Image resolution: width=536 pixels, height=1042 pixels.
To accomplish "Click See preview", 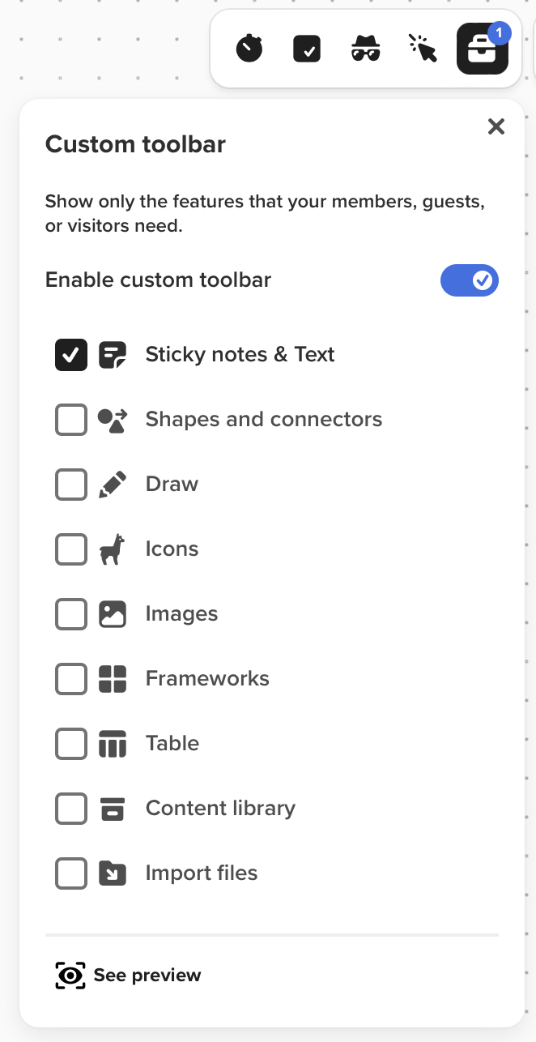I will (x=127, y=975).
